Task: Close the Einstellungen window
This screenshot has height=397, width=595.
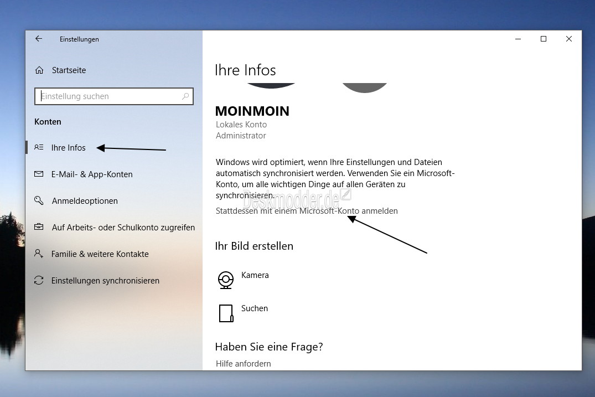Action: tap(569, 39)
